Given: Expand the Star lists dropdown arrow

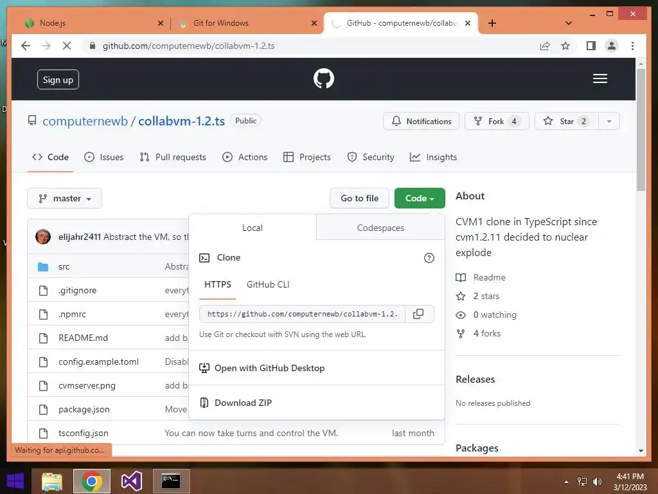Looking at the screenshot, I should click(609, 122).
